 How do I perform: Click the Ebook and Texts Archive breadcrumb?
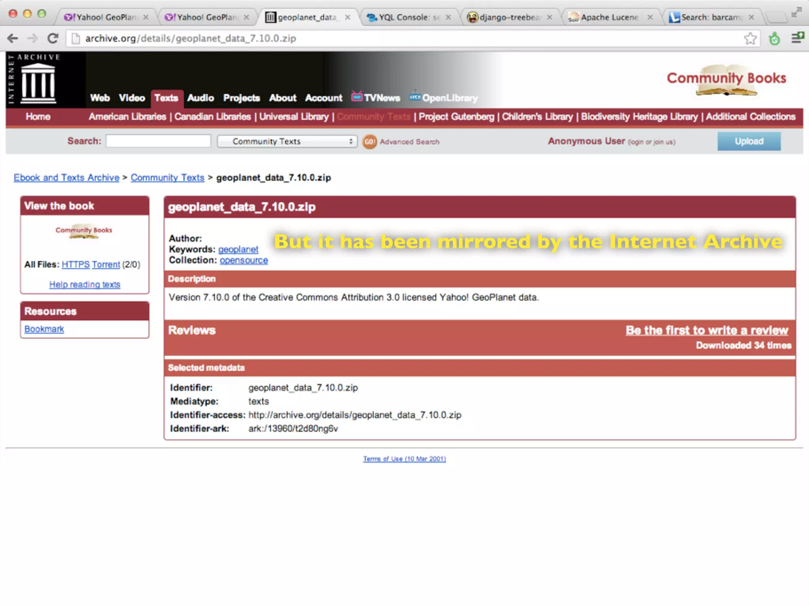[x=66, y=178]
